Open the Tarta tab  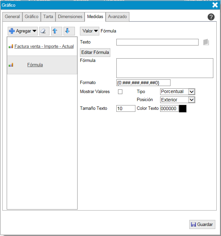[x=48, y=16]
